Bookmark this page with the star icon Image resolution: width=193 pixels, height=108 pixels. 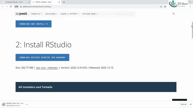[165, 7]
